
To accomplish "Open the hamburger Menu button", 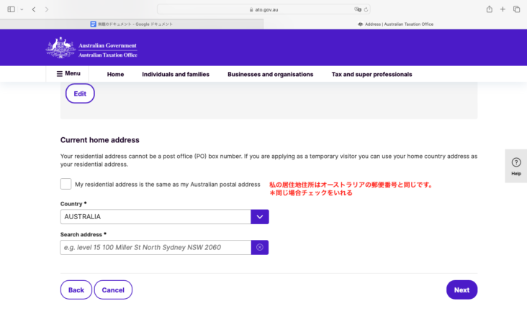I will pos(68,74).
